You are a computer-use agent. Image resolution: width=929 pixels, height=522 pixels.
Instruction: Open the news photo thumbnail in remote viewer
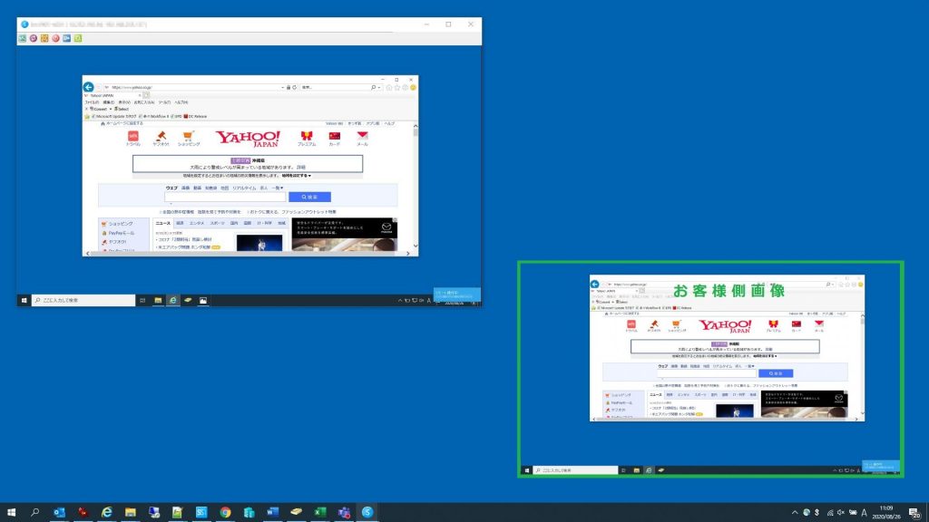click(259, 243)
